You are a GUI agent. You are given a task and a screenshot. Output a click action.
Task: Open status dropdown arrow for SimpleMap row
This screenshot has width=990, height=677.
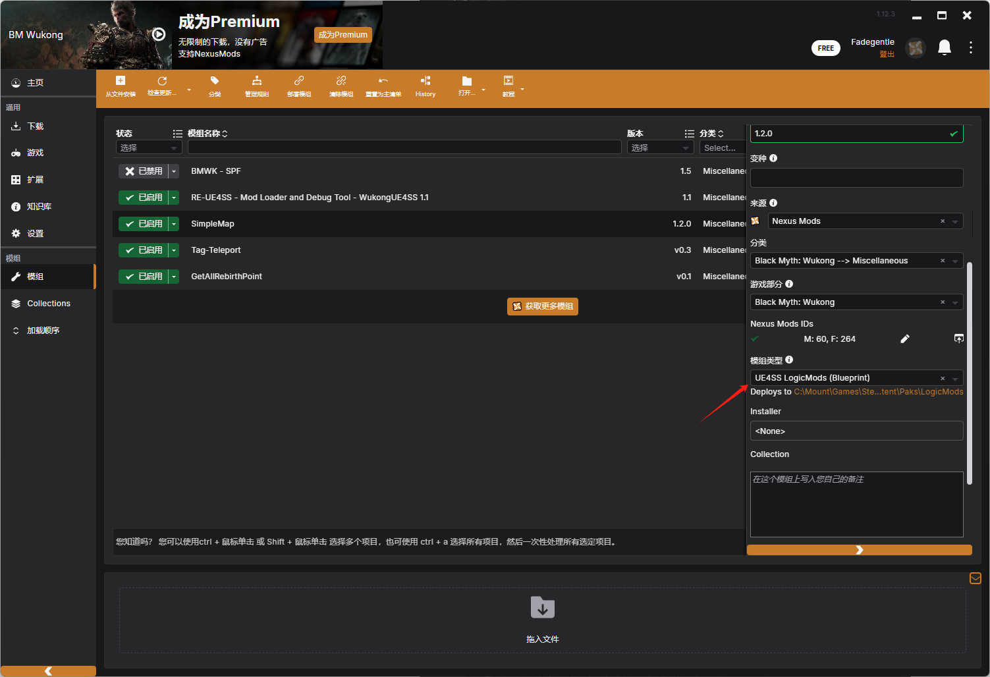point(174,224)
